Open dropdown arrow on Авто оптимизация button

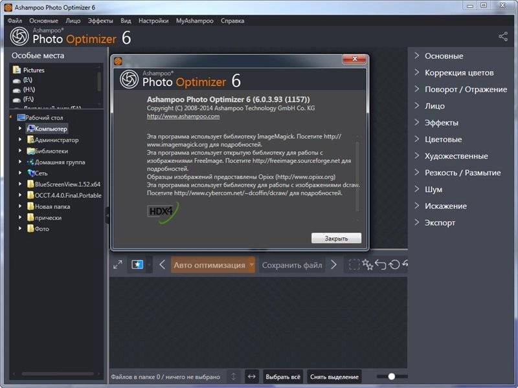click(x=252, y=264)
